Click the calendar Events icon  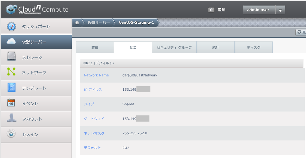11,103
